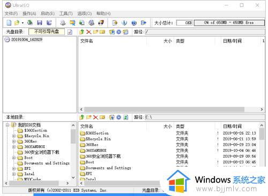Open the 帮助(H) menu
This screenshot has width=268, height=196.
[x=103, y=13]
